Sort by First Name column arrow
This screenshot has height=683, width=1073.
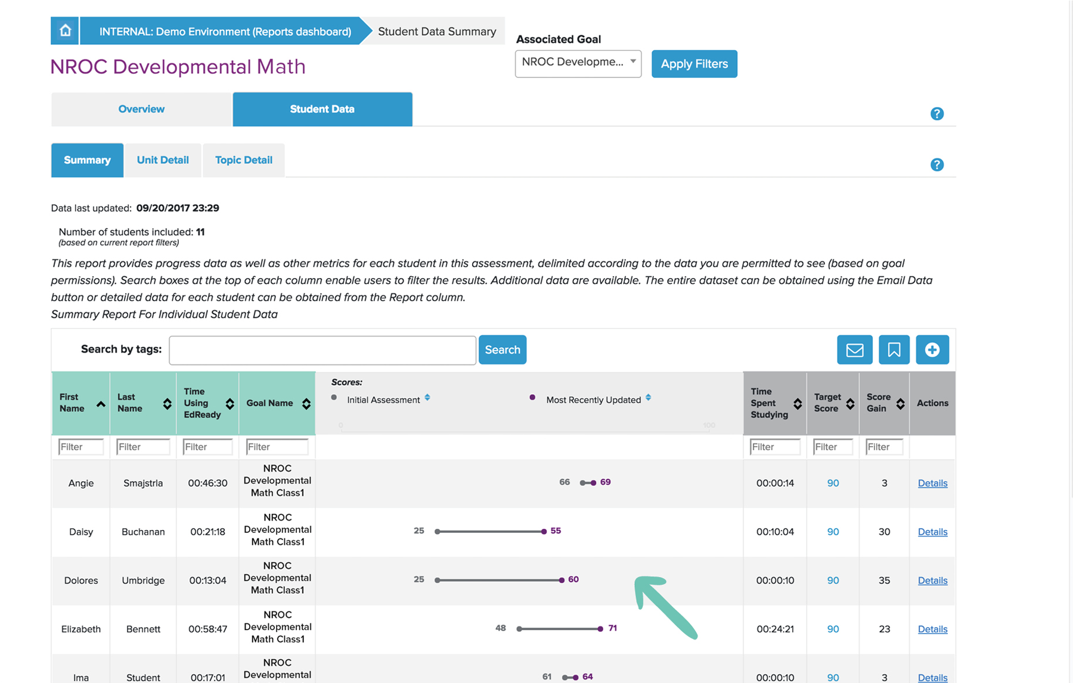tap(101, 404)
